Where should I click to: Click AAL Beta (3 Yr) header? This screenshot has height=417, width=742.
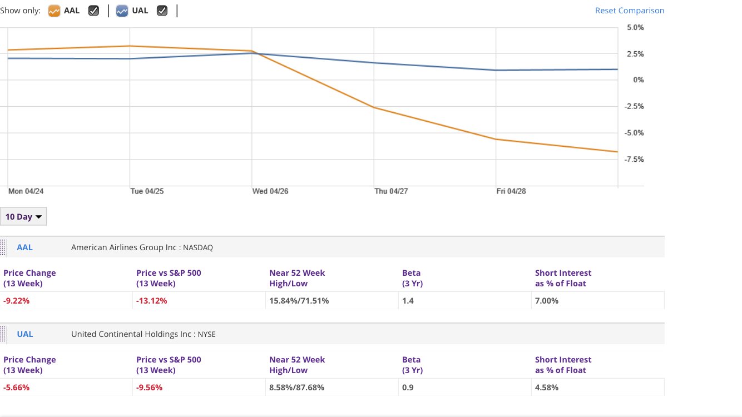tap(412, 278)
